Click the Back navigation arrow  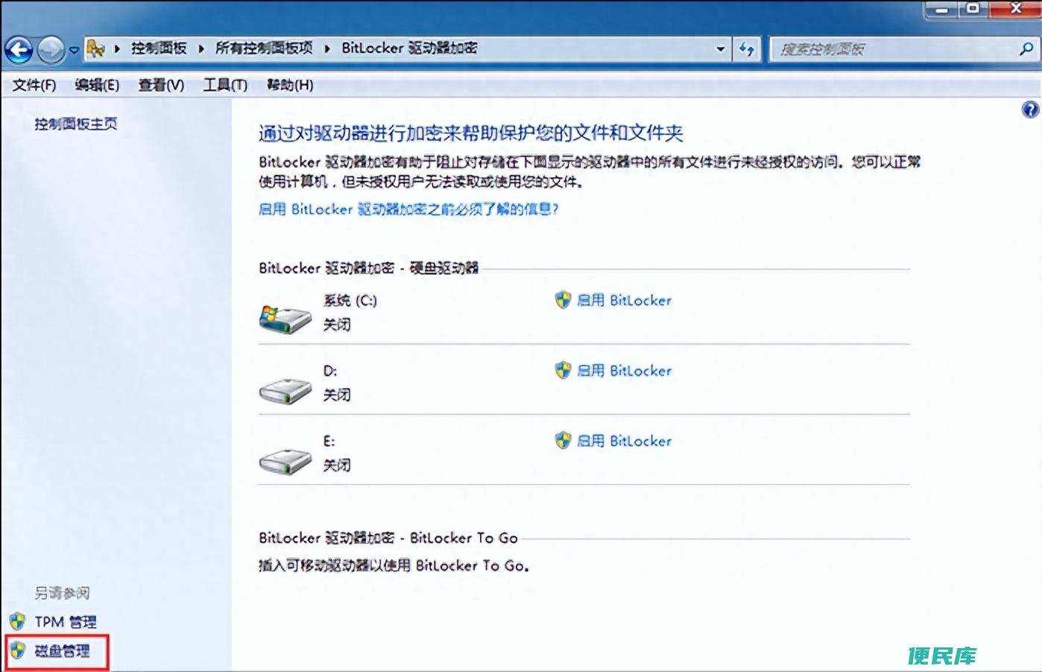tap(19, 50)
